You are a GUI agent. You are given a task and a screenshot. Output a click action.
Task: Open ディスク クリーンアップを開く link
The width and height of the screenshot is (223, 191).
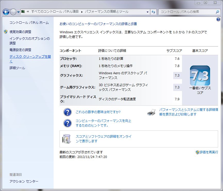[x=30, y=59]
